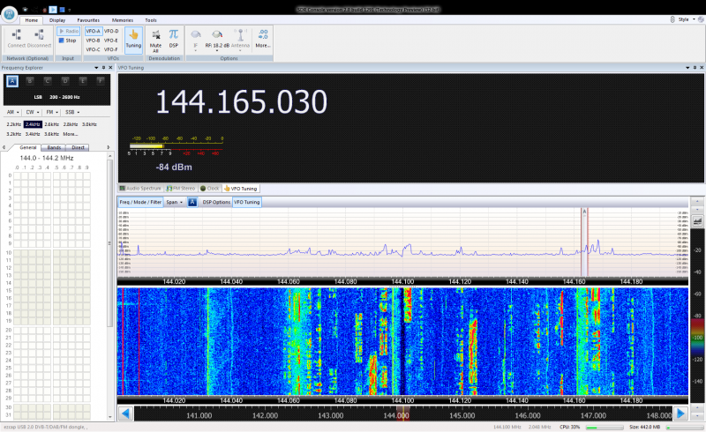Viewport: 706px width, 432px height.
Task: Mute all audio with Mute All
Action: click(x=155, y=37)
